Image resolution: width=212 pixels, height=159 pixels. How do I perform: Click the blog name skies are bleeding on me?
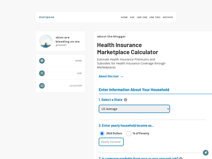[68, 40]
